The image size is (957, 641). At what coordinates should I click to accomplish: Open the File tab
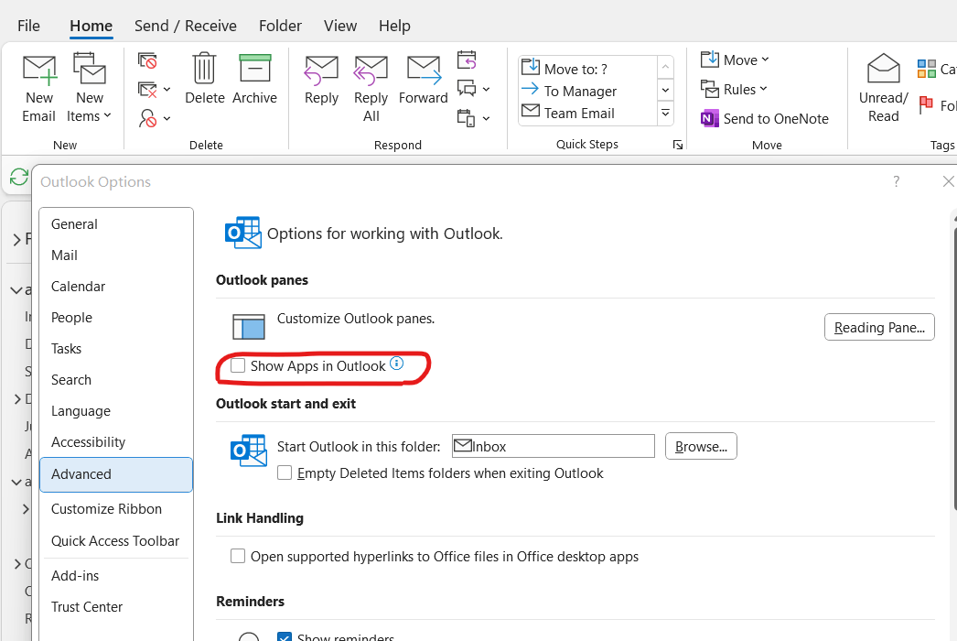pyautogui.click(x=28, y=26)
